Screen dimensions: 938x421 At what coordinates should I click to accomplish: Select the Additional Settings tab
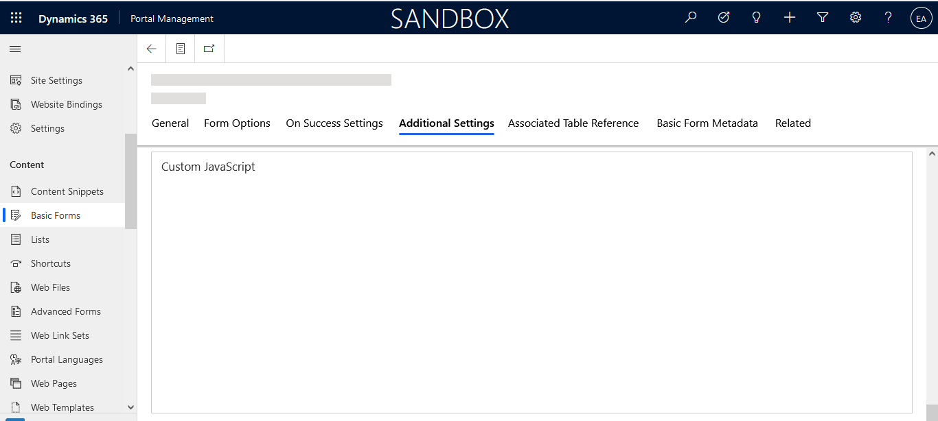446,123
